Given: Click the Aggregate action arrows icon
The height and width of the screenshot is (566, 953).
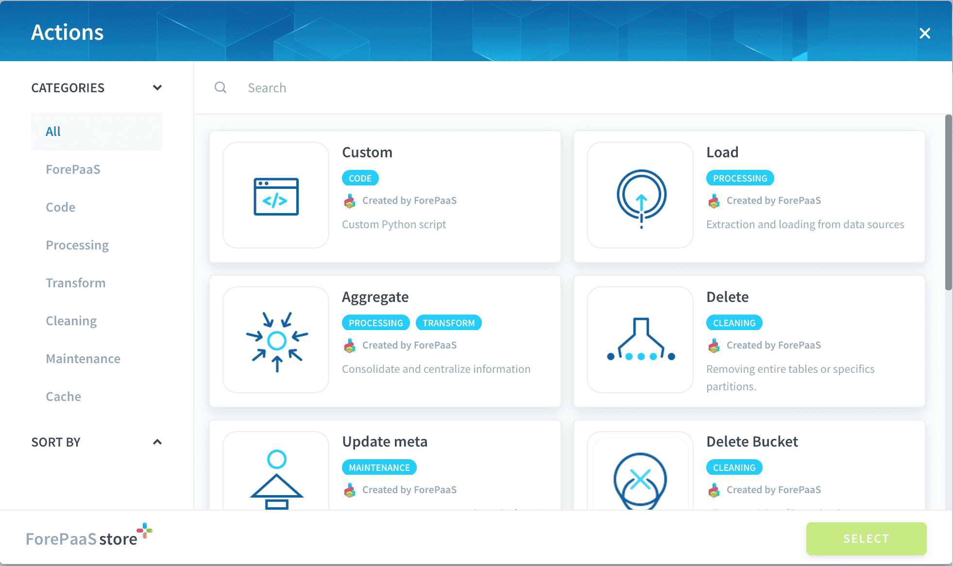Looking at the screenshot, I should [277, 341].
